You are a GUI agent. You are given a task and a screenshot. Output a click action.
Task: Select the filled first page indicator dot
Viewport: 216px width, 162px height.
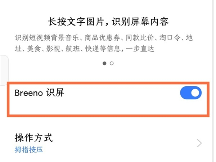pos(104,63)
